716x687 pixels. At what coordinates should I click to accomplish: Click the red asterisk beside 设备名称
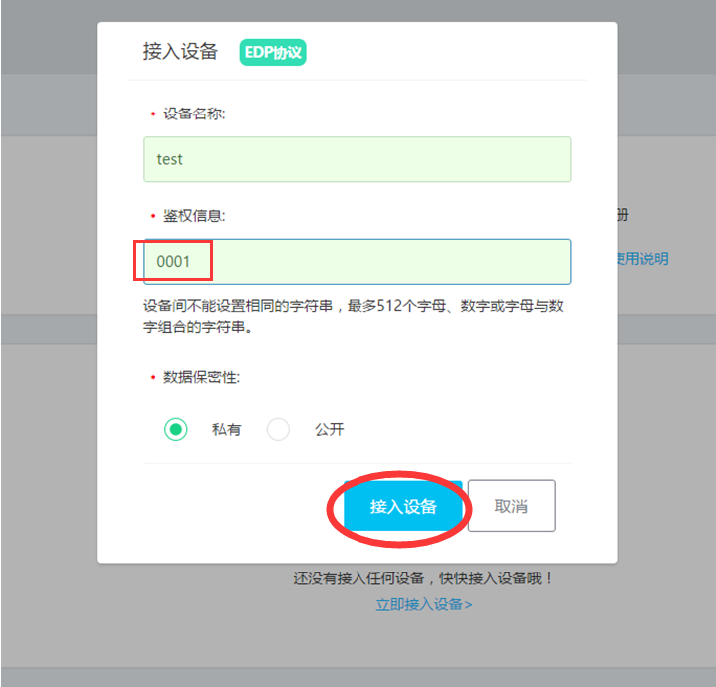[153, 114]
